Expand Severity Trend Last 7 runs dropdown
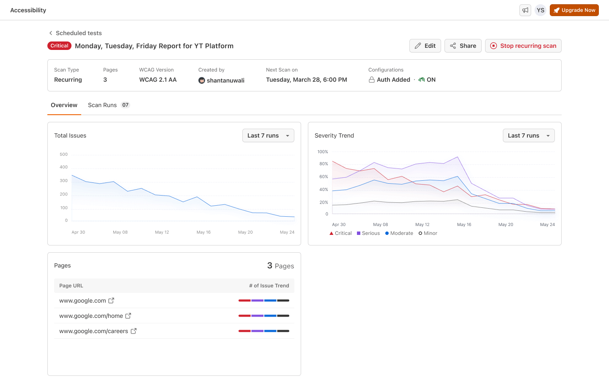This screenshot has height=386, width=609. [529, 135]
